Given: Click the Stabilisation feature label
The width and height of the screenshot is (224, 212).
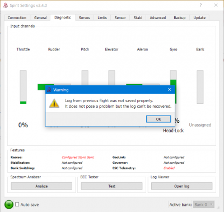Looking at the screenshot, I should 20,163.
